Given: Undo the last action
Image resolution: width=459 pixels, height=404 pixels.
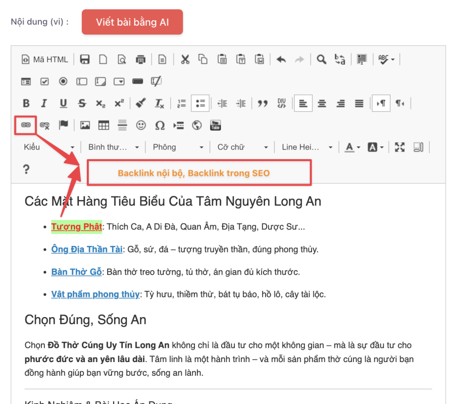Looking at the screenshot, I should (x=281, y=60).
